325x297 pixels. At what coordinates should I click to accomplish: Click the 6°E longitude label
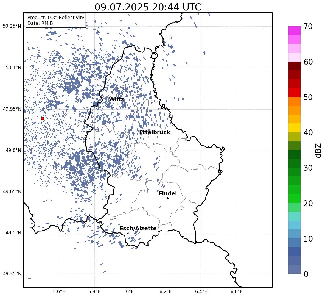[x=130, y=292]
